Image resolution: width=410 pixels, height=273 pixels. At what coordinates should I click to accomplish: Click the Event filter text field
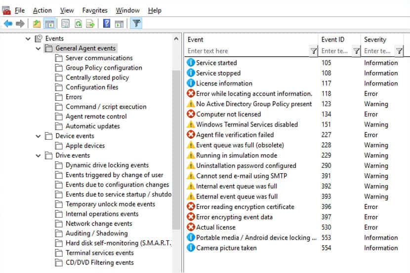click(247, 51)
